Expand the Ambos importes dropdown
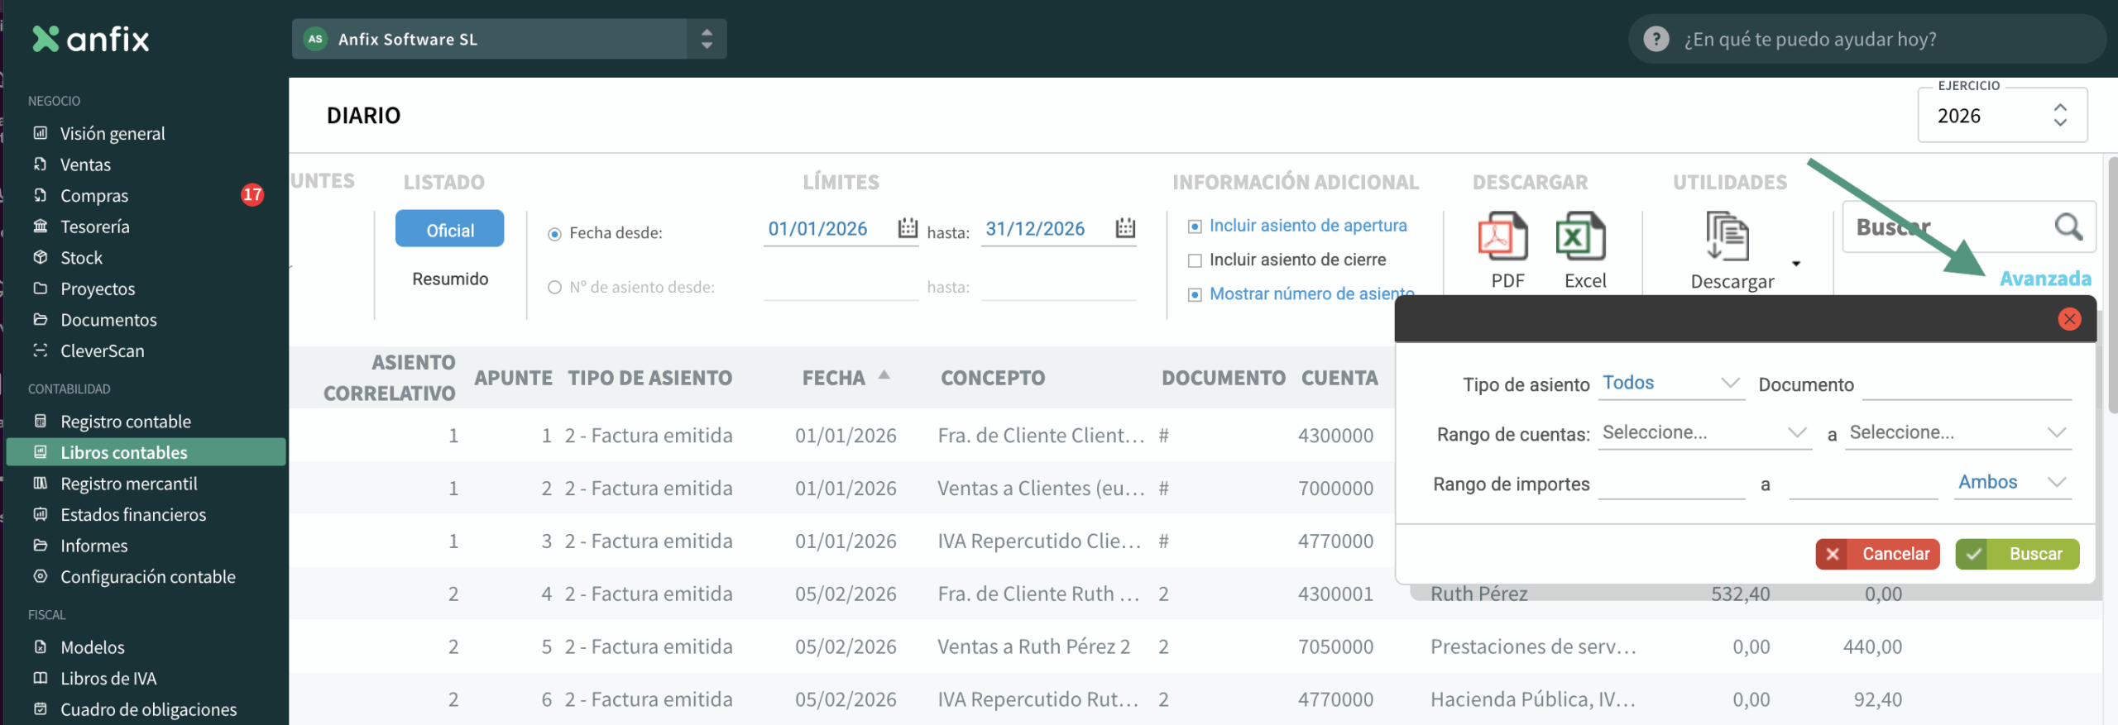 pyautogui.click(x=2012, y=483)
